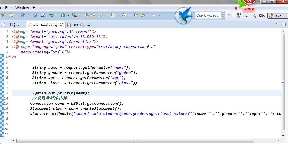Click the line 17 left-margin marker
The image size is (288, 144).
coord(2,113)
